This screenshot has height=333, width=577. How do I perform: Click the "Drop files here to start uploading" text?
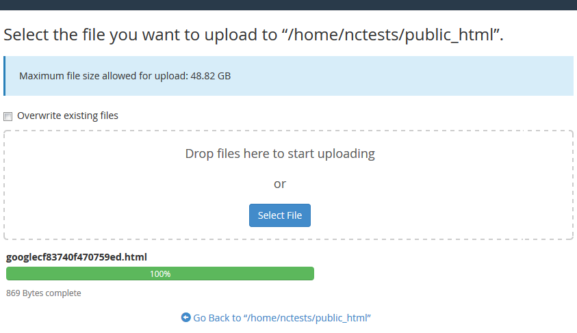pos(280,153)
